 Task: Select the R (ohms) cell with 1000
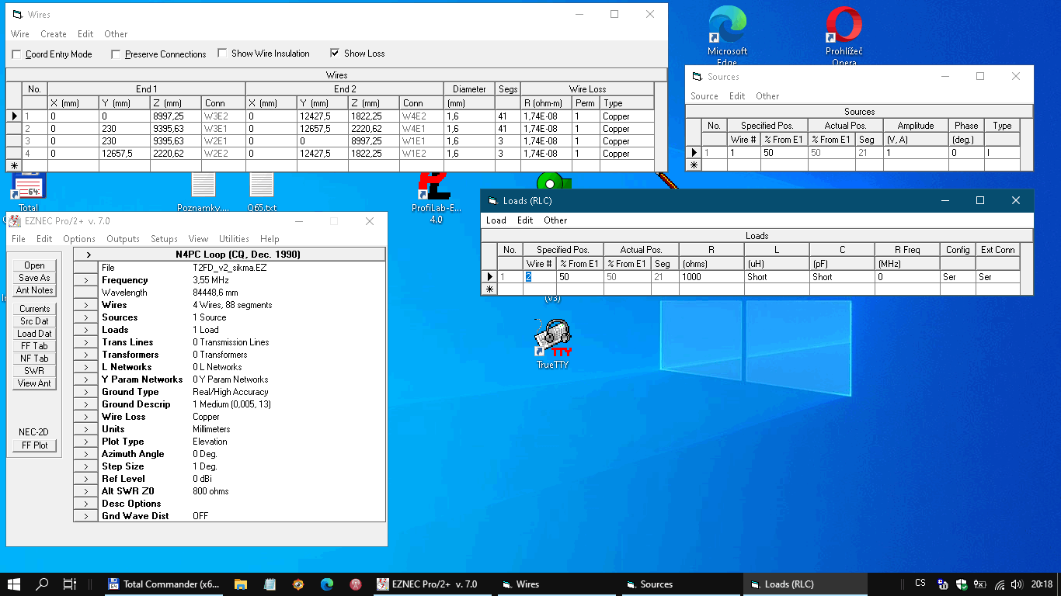coord(710,277)
